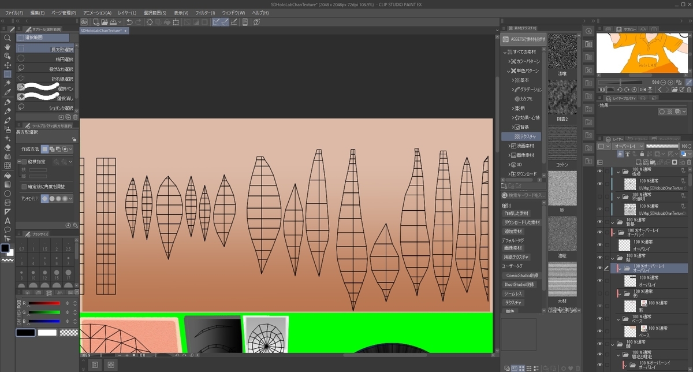Viewport: 693px width, 372px height.
Task: Select the Operation object tool
Action: [x=8, y=56]
